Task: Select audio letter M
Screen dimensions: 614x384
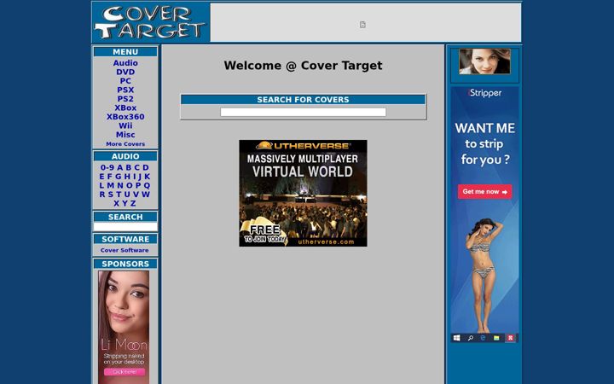Action: (111, 186)
